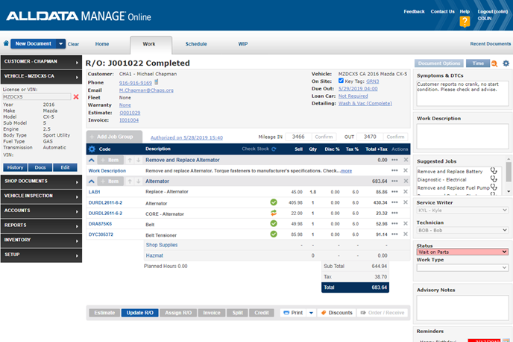
Task: Switch to the Schedule tab
Action: pos(196,44)
